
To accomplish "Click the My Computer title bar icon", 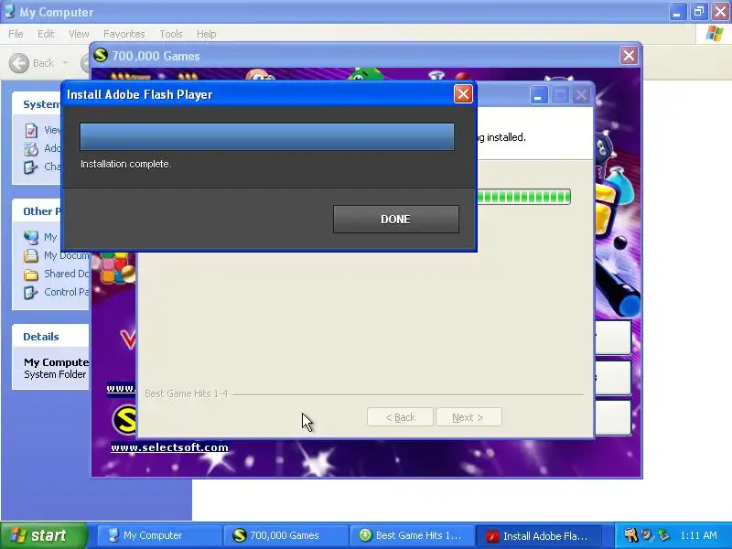I will (9, 12).
